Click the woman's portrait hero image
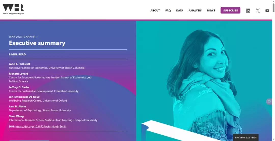The width and height of the screenshot is (275, 141). pos(204,81)
